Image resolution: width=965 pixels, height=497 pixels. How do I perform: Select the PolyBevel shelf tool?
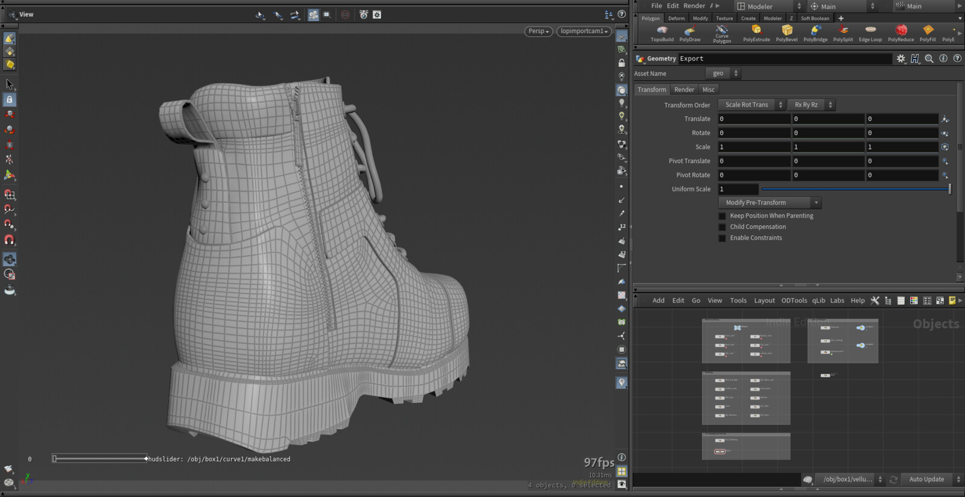coord(786,34)
